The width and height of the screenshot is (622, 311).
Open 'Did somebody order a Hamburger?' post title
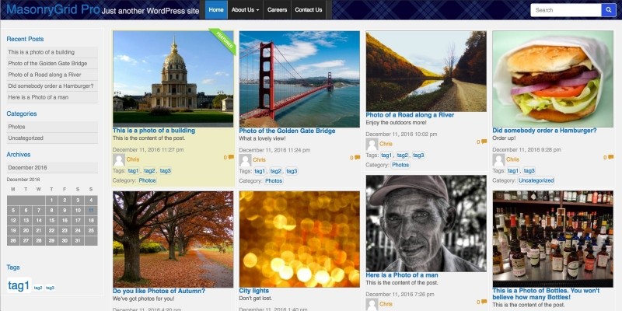coord(543,131)
